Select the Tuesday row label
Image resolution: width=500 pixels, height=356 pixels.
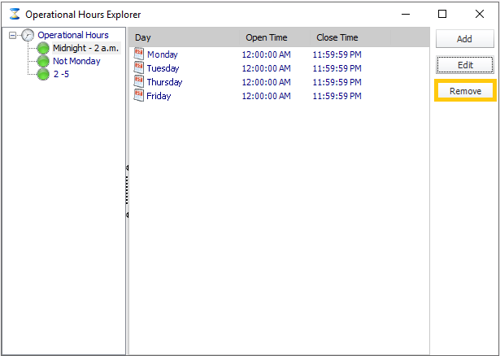(163, 68)
